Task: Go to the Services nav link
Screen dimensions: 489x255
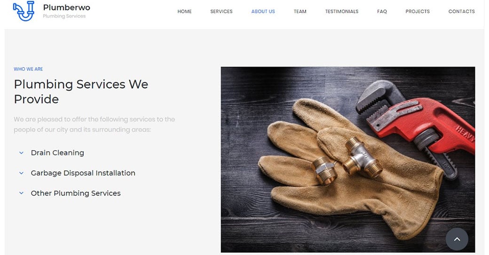Action: [221, 12]
